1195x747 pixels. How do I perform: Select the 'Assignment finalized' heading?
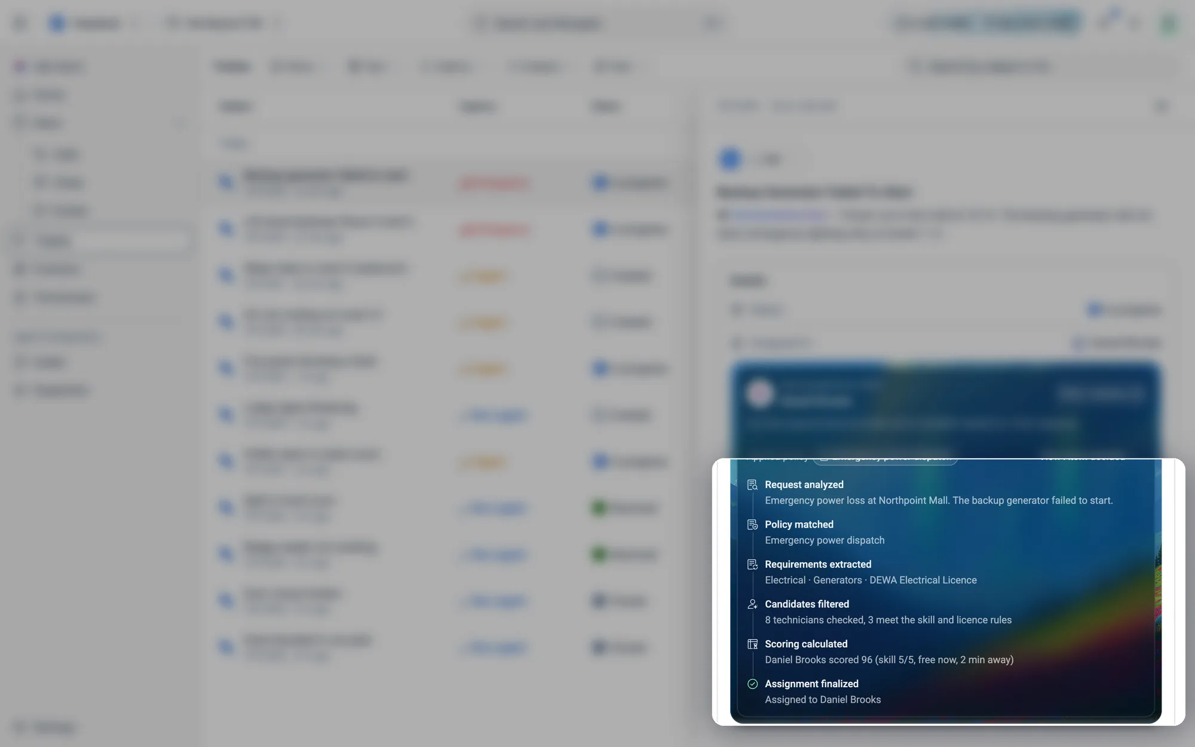(811, 684)
